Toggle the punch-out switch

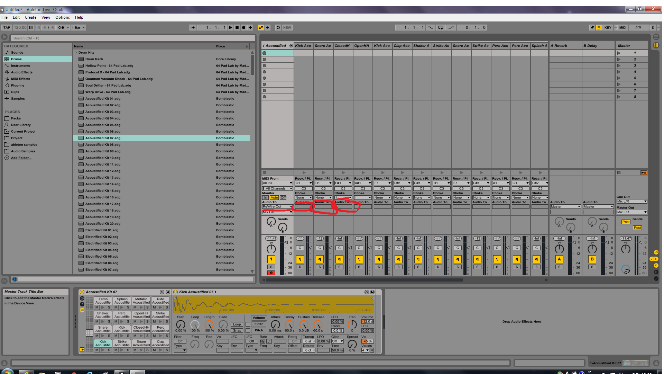pyautogui.click(x=451, y=27)
